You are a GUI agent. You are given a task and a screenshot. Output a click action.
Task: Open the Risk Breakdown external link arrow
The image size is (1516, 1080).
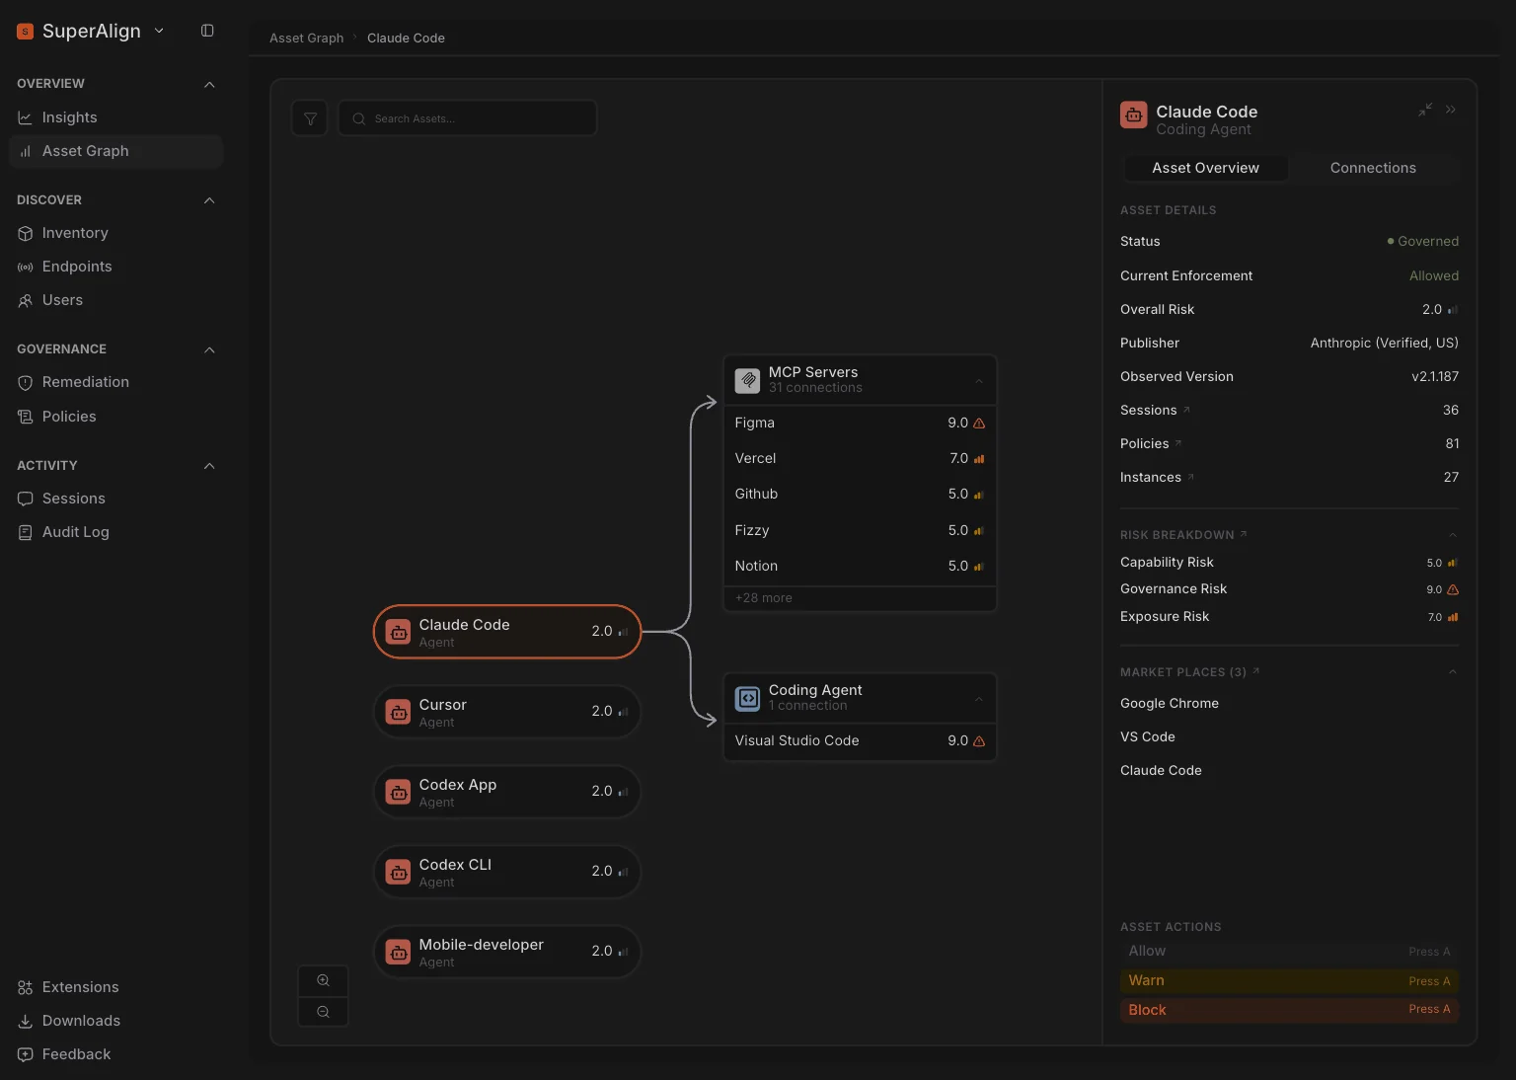pos(1244,534)
